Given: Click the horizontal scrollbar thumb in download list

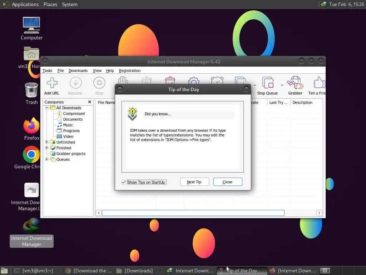Looking at the screenshot, I should 193,213.
